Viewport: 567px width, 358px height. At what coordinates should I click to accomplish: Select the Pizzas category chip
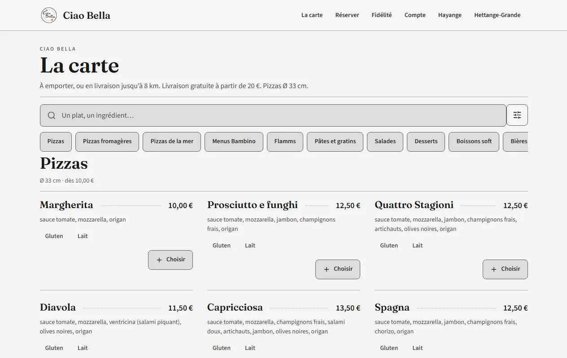coord(56,141)
